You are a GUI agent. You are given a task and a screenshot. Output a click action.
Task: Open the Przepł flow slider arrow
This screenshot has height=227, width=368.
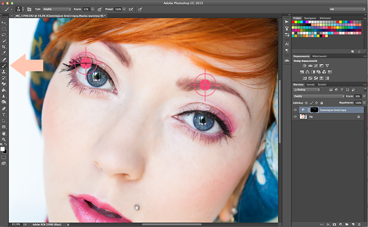coord(124,9)
